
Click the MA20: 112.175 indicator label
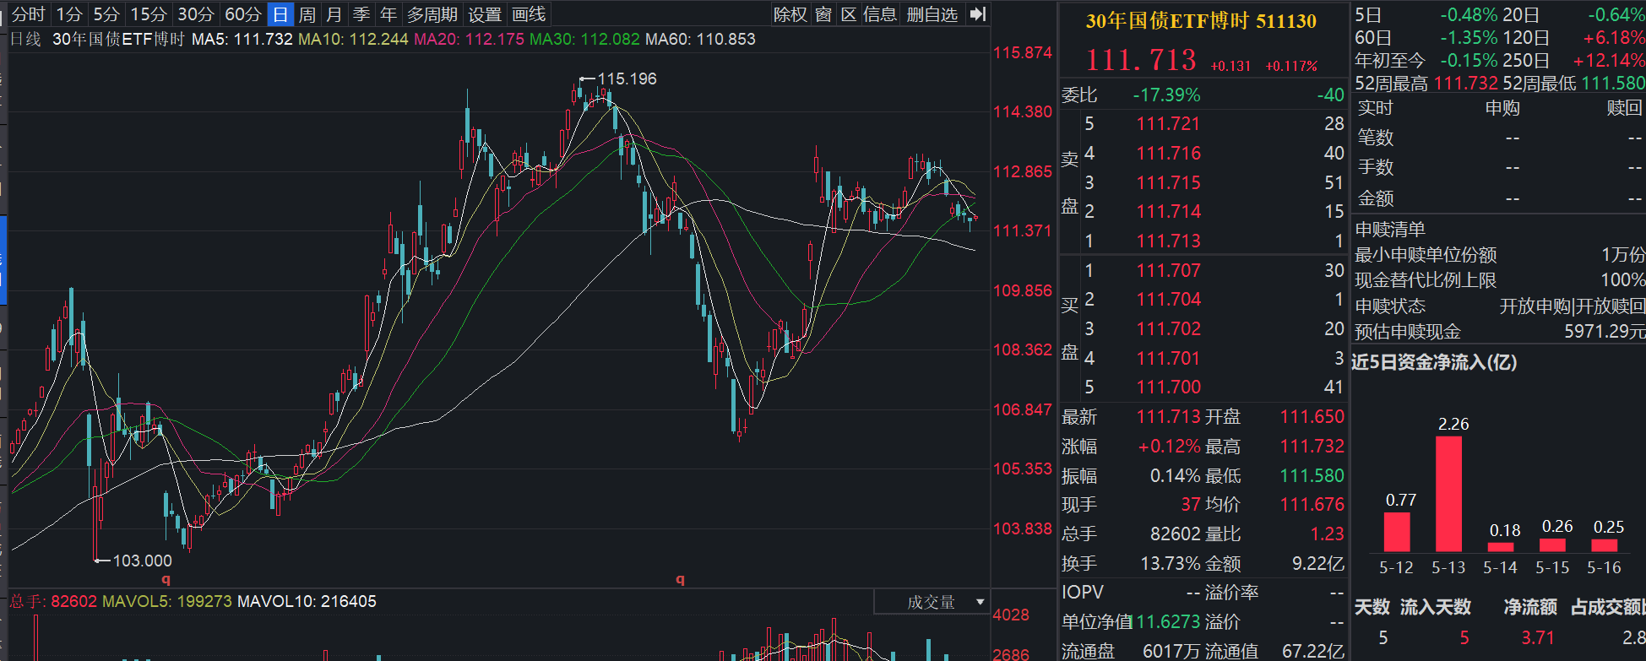469,39
